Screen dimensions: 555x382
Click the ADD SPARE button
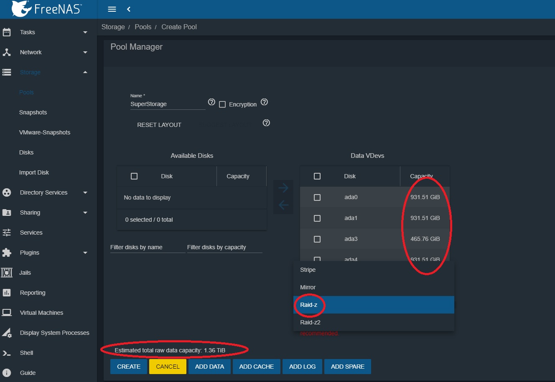(348, 367)
